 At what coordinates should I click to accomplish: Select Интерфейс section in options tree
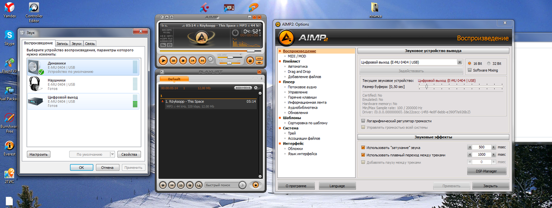[x=293, y=143]
